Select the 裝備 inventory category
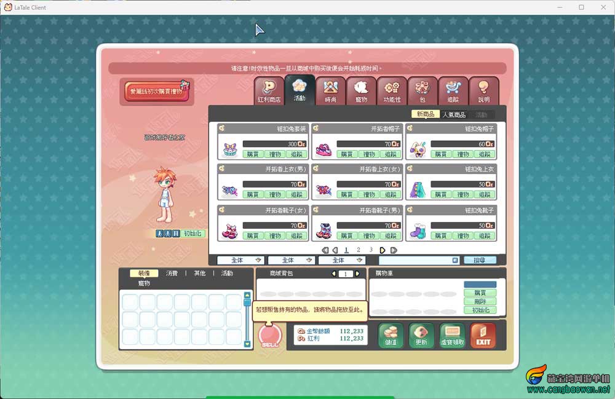Image resolution: width=615 pixels, height=399 pixels. pyautogui.click(x=144, y=273)
